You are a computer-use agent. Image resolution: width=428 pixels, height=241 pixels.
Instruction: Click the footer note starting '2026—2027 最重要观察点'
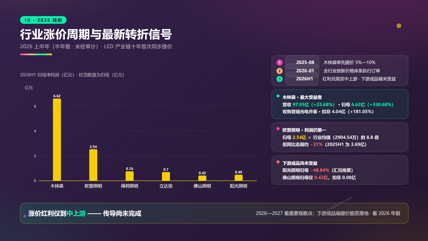[328, 214]
